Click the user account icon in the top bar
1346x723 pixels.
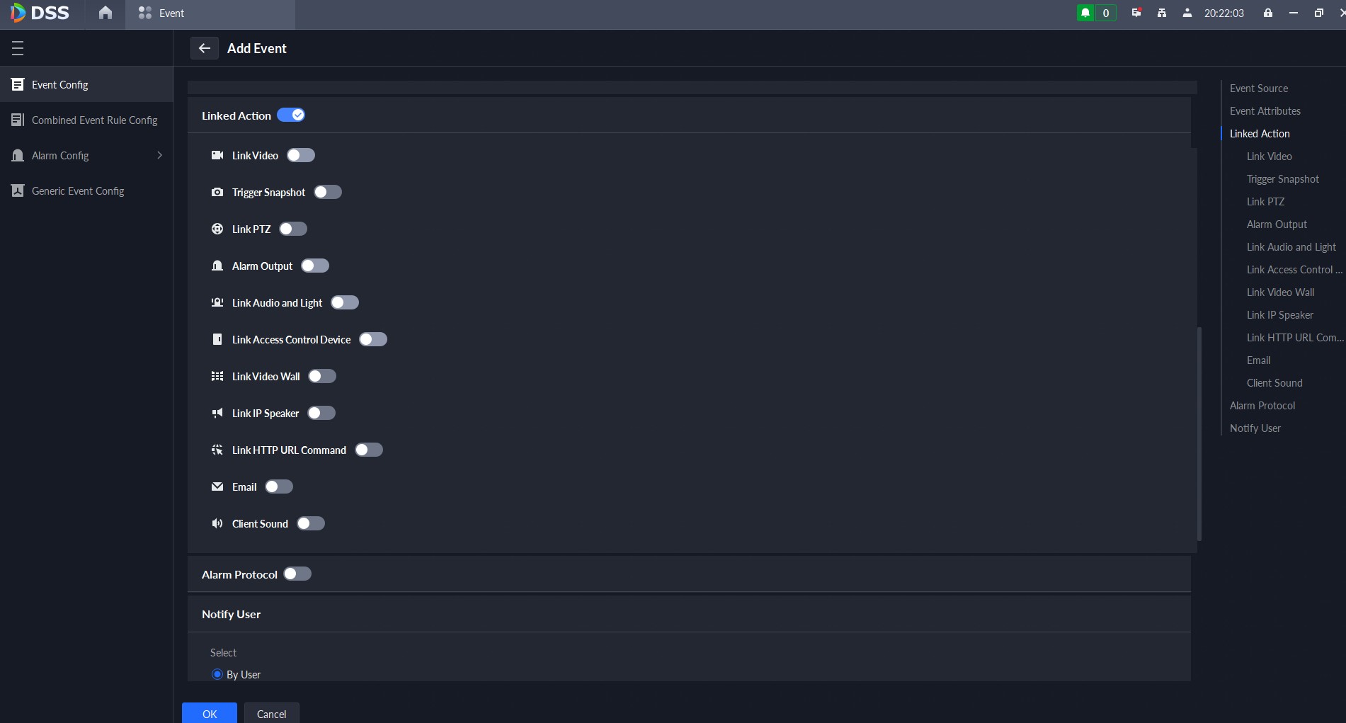click(1187, 13)
